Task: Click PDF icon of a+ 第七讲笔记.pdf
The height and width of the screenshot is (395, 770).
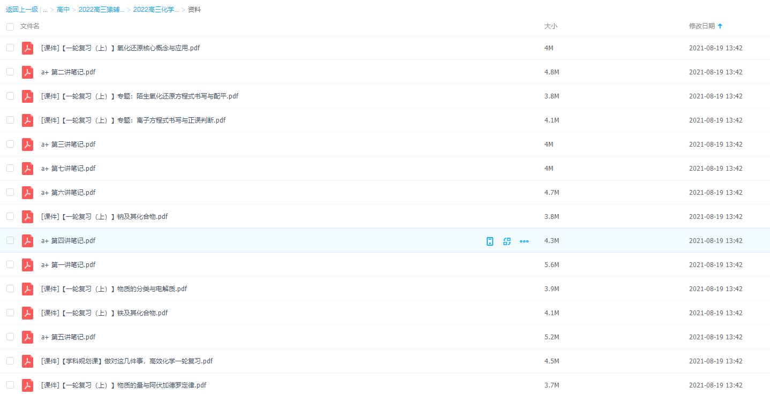Action: tap(27, 169)
